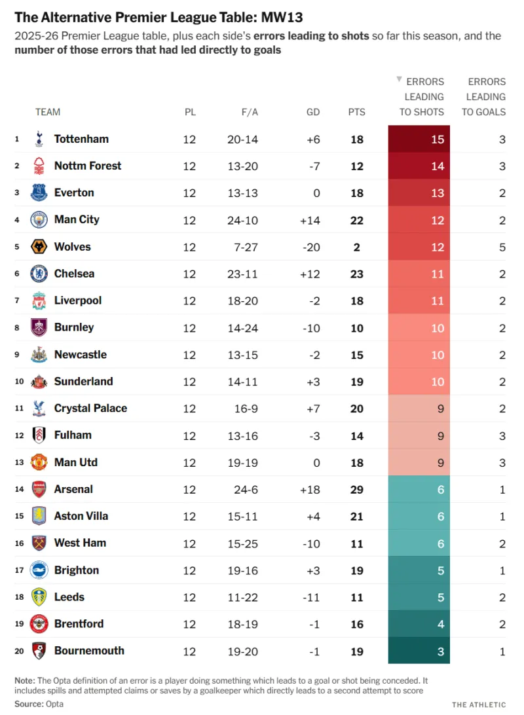Click the TEAM column header

point(48,112)
